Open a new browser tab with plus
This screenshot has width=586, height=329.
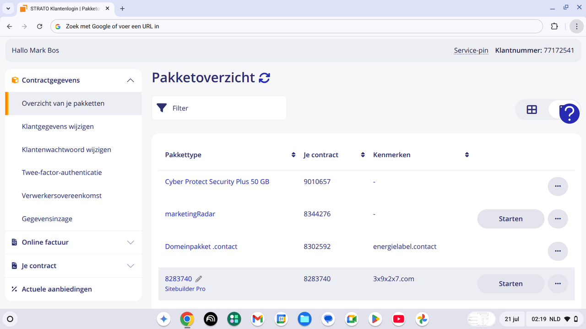122,9
